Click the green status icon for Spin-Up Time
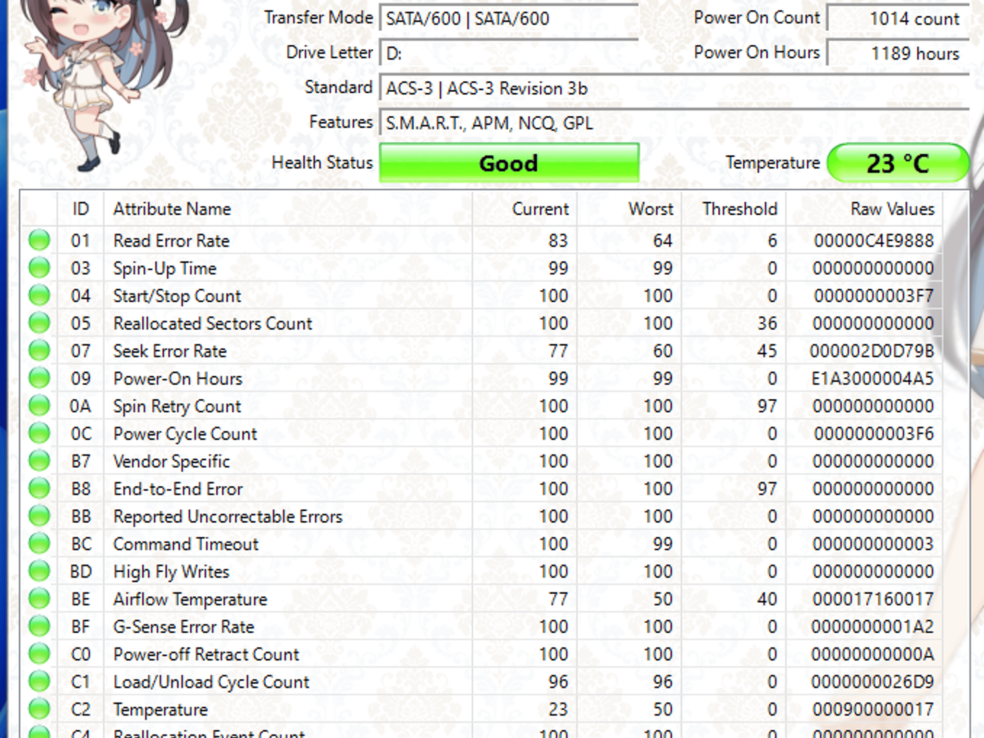 point(39,268)
